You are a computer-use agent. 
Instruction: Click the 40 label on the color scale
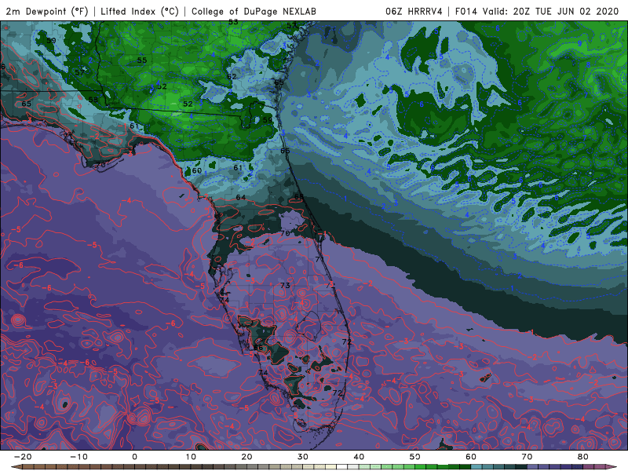click(359, 457)
